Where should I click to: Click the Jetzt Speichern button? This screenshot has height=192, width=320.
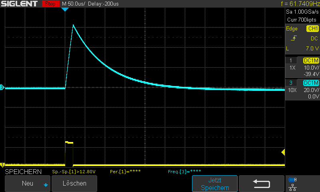(215, 184)
